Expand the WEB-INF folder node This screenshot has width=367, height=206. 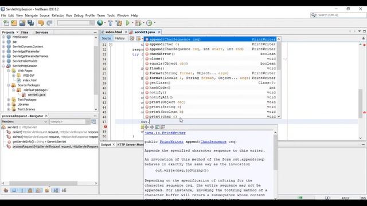click(x=14, y=76)
